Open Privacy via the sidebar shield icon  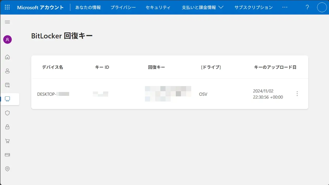7,113
